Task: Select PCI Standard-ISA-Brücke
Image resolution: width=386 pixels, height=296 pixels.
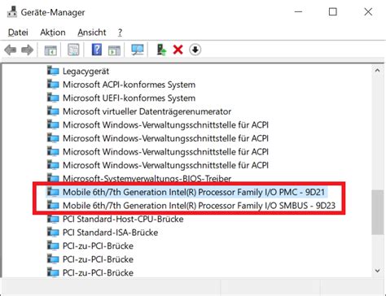Action: click(x=110, y=233)
